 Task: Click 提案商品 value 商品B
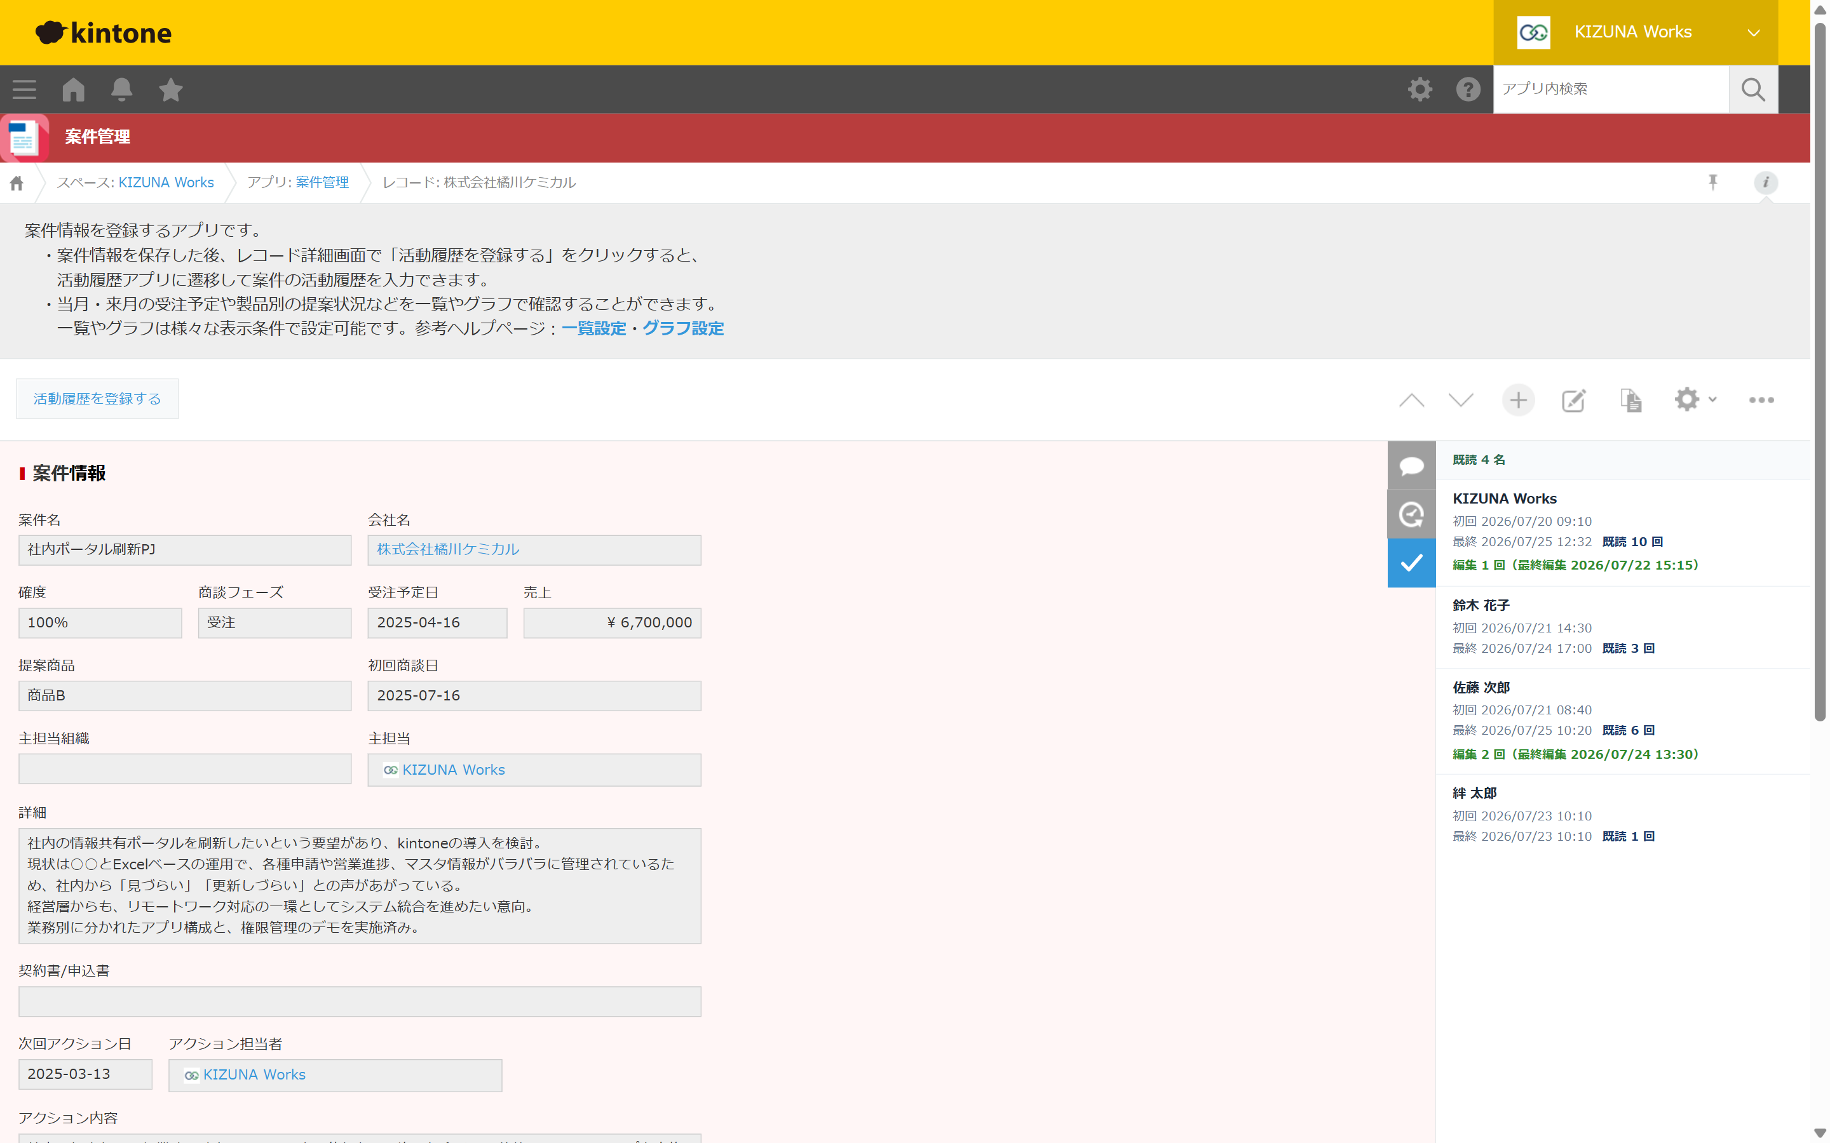[x=184, y=695]
